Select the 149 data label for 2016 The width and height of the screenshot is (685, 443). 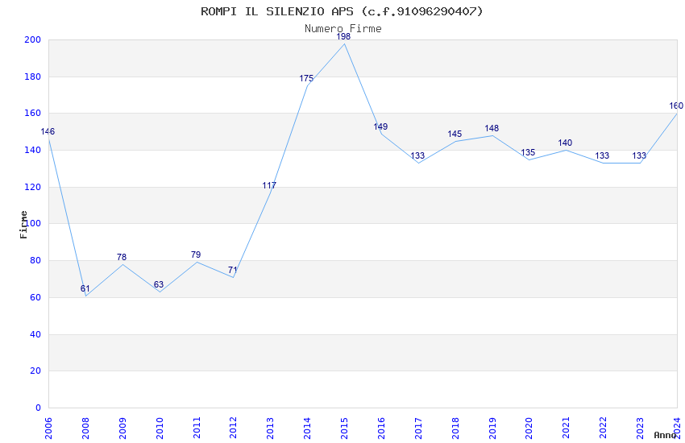point(380,126)
